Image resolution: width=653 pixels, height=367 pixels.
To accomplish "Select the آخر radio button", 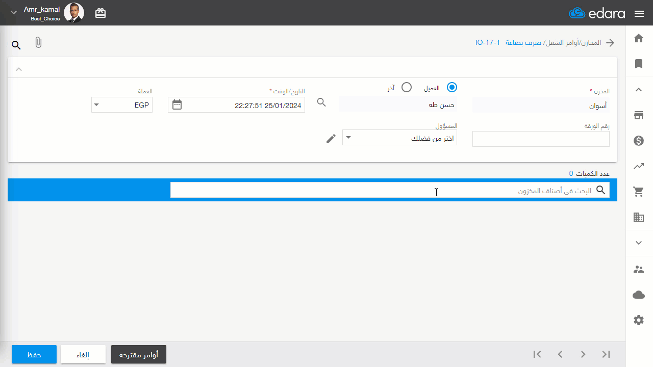I will pyautogui.click(x=407, y=87).
